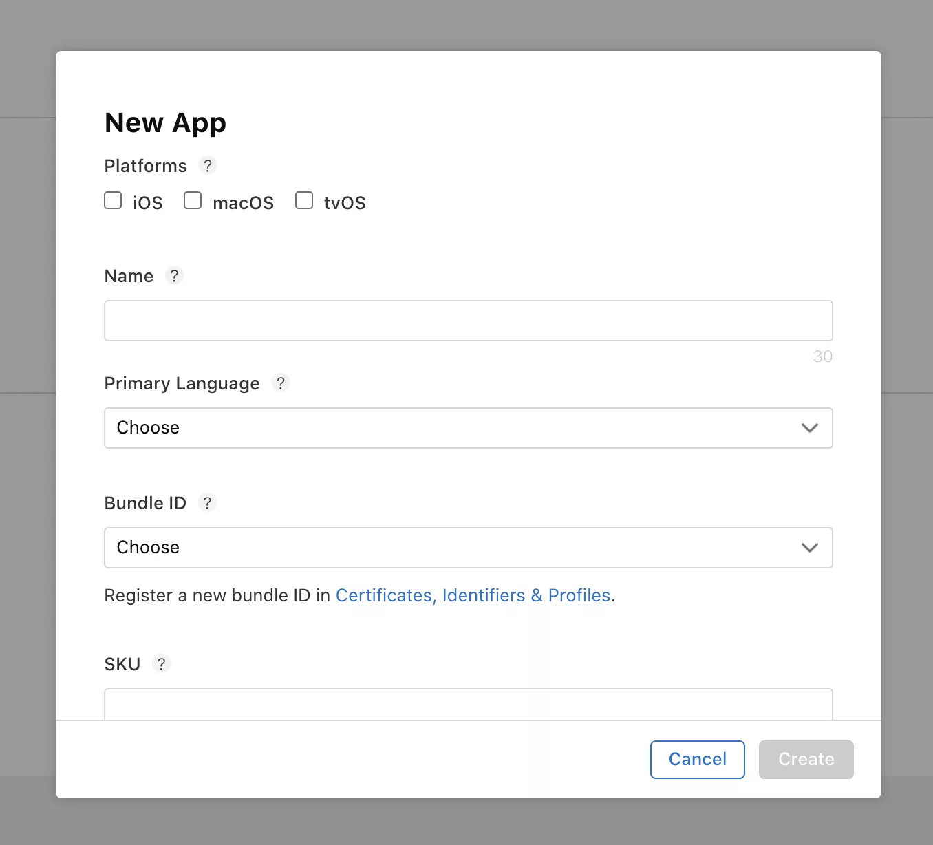Click the Bundle ID chevron arrow
This screenshot has height=845, width=933.
point(809,548)
